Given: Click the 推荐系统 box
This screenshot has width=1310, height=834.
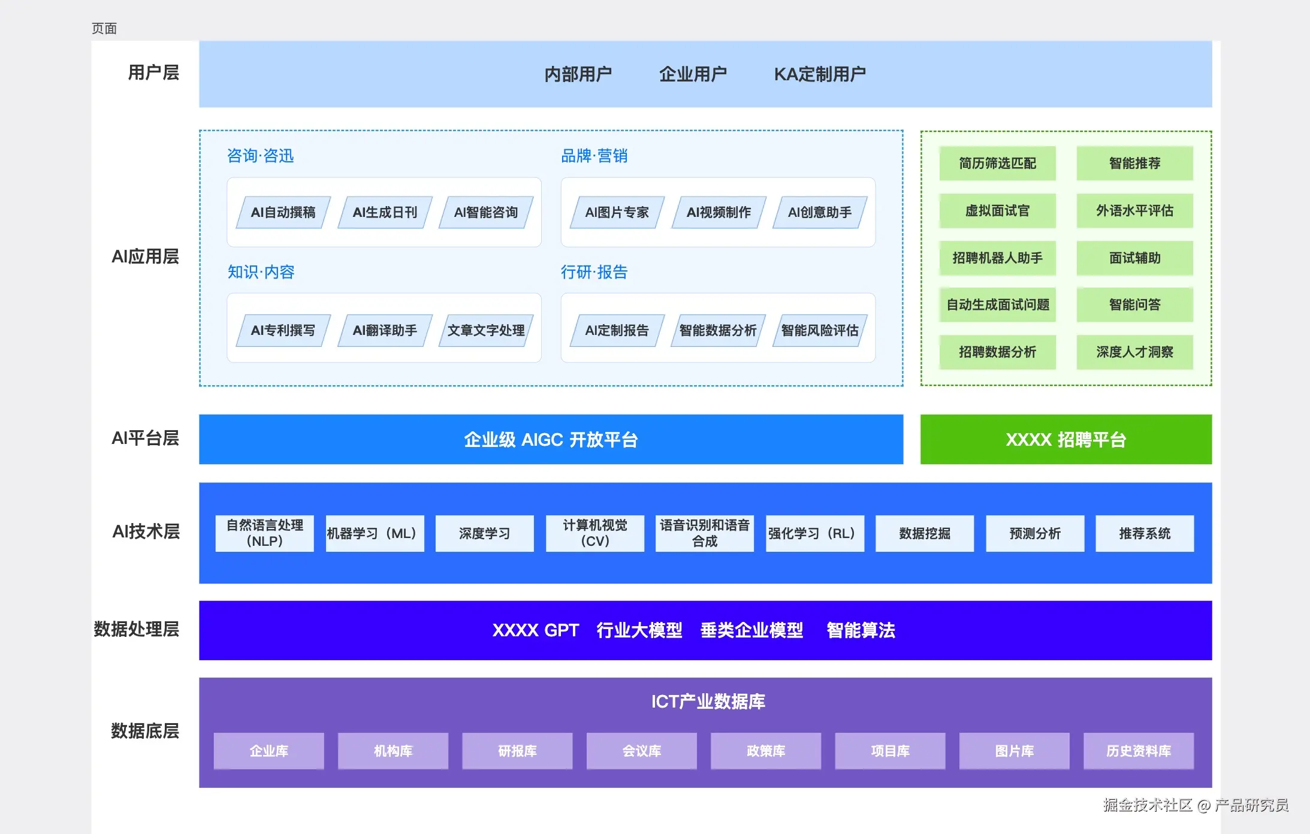Looking at the screenshot, I should pyautogui.click(x=1144, y=533).
